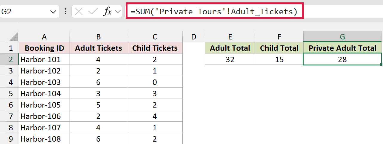Click the Cancel (X) formula bar icon

tap(79, 12)
